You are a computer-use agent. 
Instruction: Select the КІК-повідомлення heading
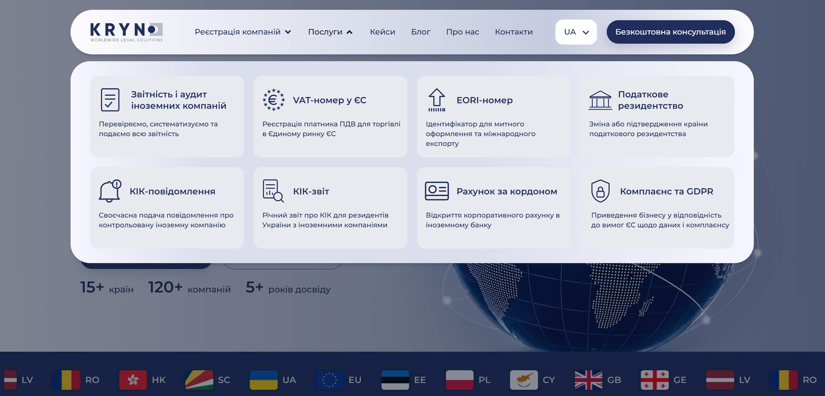[x=173, y=191]
